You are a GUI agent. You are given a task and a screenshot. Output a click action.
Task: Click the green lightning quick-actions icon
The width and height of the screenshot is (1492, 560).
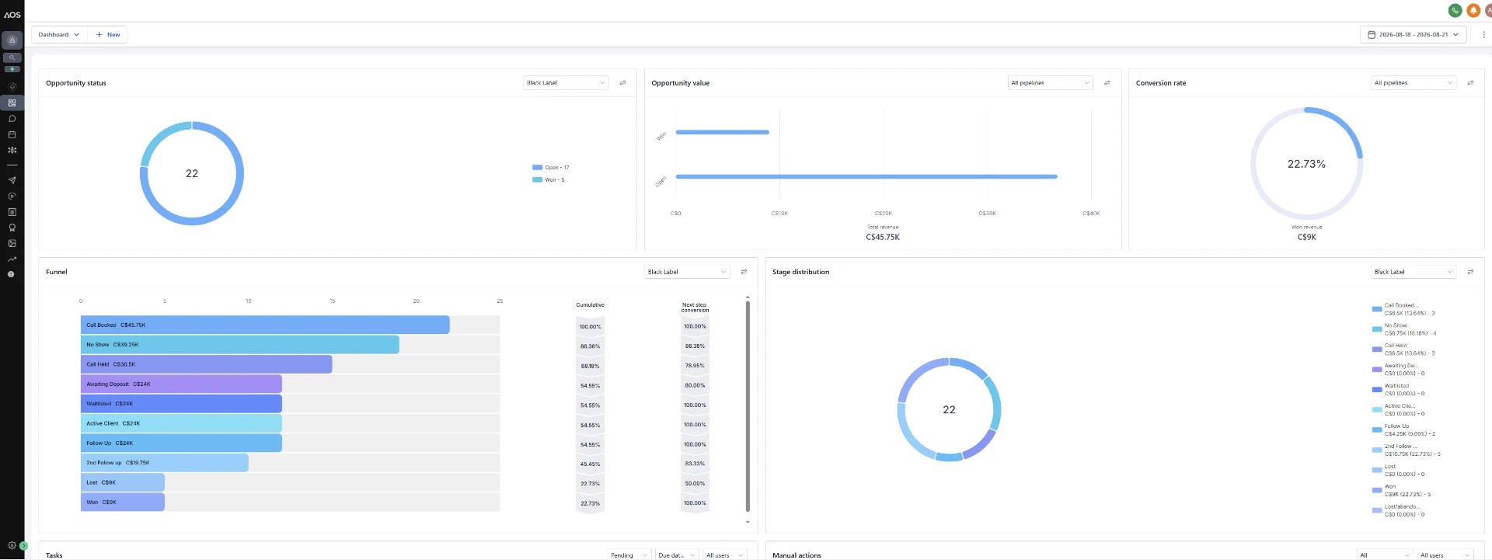(x=12, y=69)
